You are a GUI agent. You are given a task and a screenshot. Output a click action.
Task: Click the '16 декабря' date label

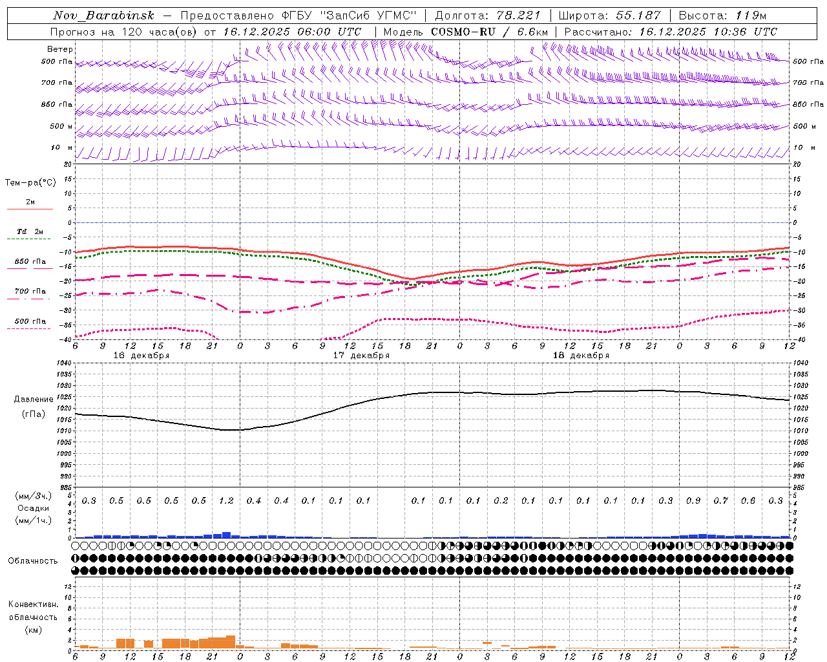coord(141,356)
